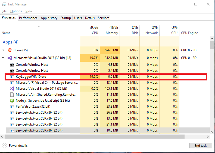Click the KeyLoggerWIN10.exe process icon
Screen dimensions: 215x153
click(x=12, y=77)
